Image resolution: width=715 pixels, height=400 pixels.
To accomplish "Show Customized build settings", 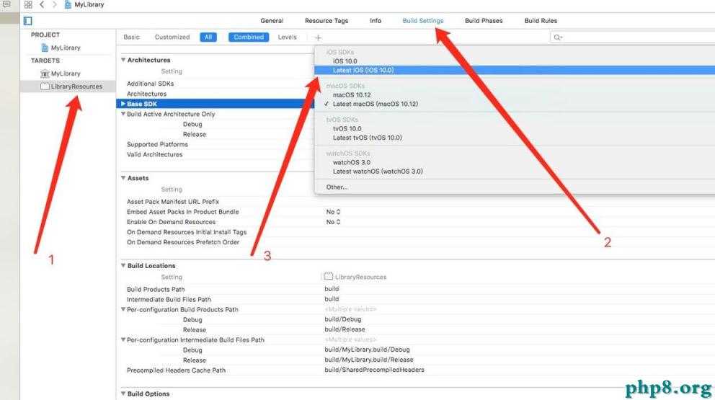I will (172, 37).
